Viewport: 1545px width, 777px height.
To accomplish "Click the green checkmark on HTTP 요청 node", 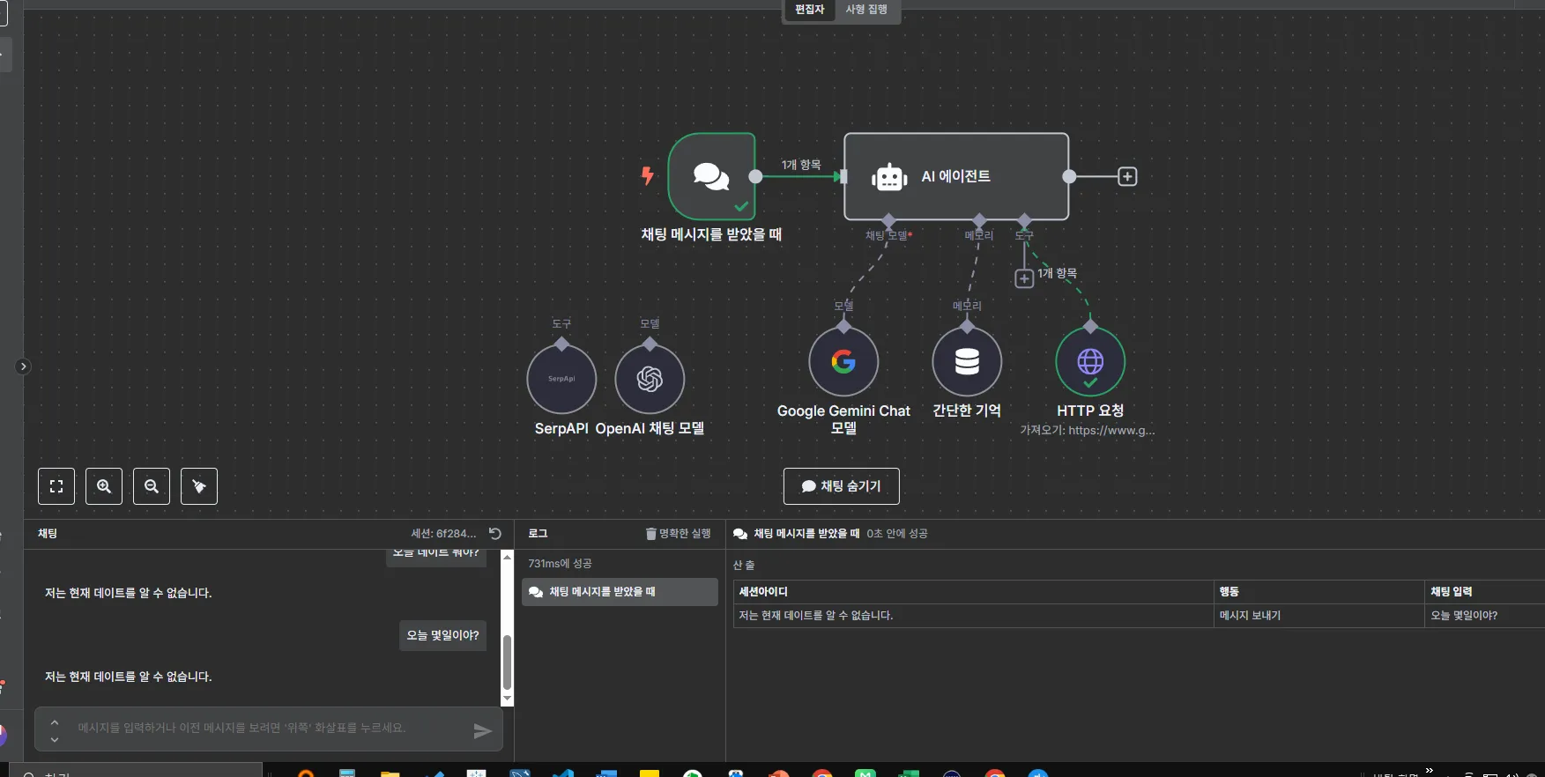I will click(x=1090, y=383).
